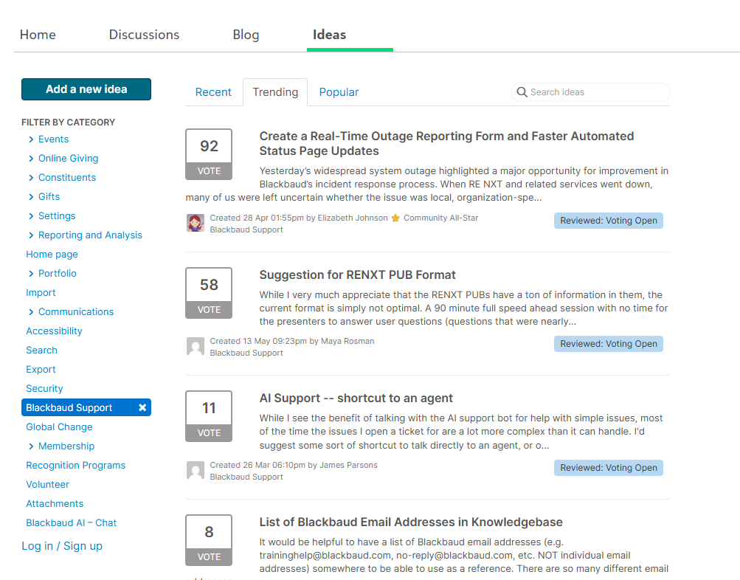Screen dimensions: 740x580
Task: Expand the Membership category chevron
Action: click(x=31, y=446)
